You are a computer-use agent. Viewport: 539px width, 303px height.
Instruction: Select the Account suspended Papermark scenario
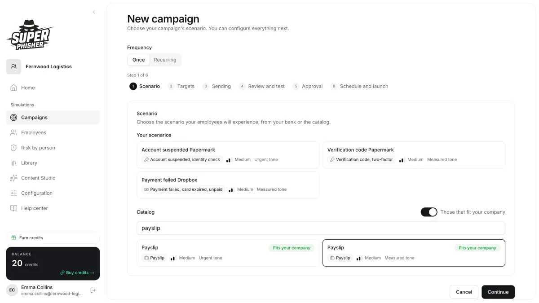click(228, 155)
